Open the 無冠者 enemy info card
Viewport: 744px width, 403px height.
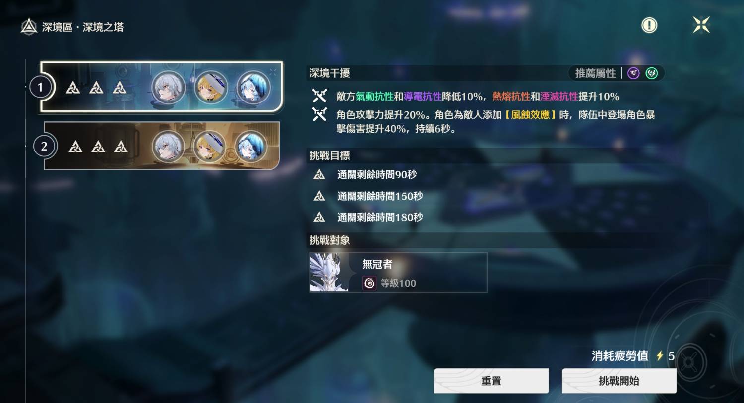pos(398,272)
